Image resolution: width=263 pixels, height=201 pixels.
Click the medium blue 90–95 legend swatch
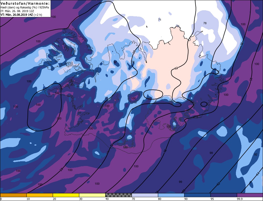[x=198, y=195]
